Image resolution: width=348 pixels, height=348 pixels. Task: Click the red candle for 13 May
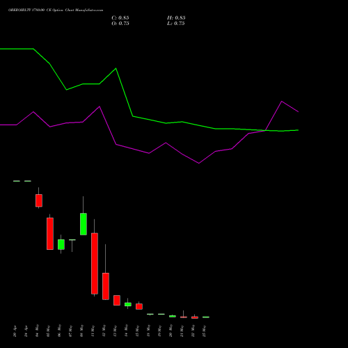(117, 300)
